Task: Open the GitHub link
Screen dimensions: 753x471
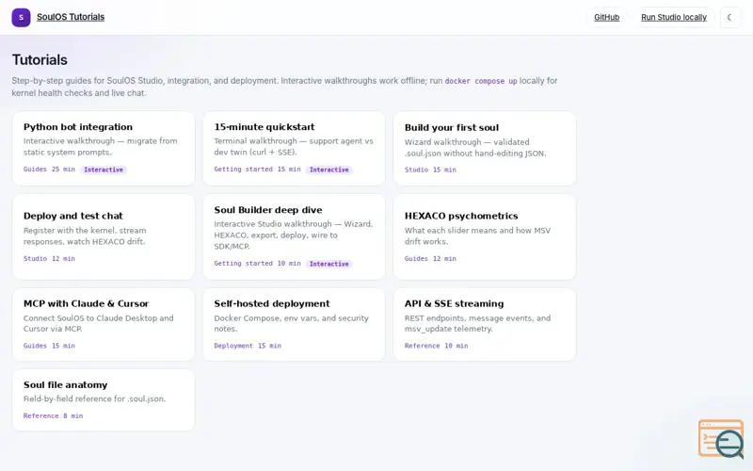Action: tap(606, 17)
